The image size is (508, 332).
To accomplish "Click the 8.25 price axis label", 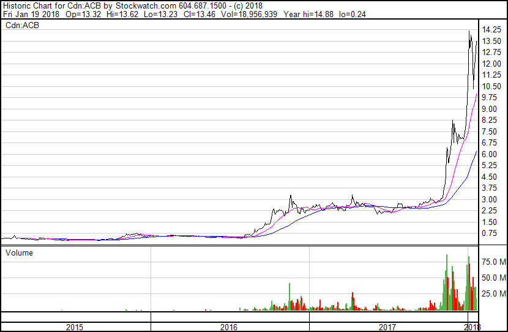I will coord(489,120).
